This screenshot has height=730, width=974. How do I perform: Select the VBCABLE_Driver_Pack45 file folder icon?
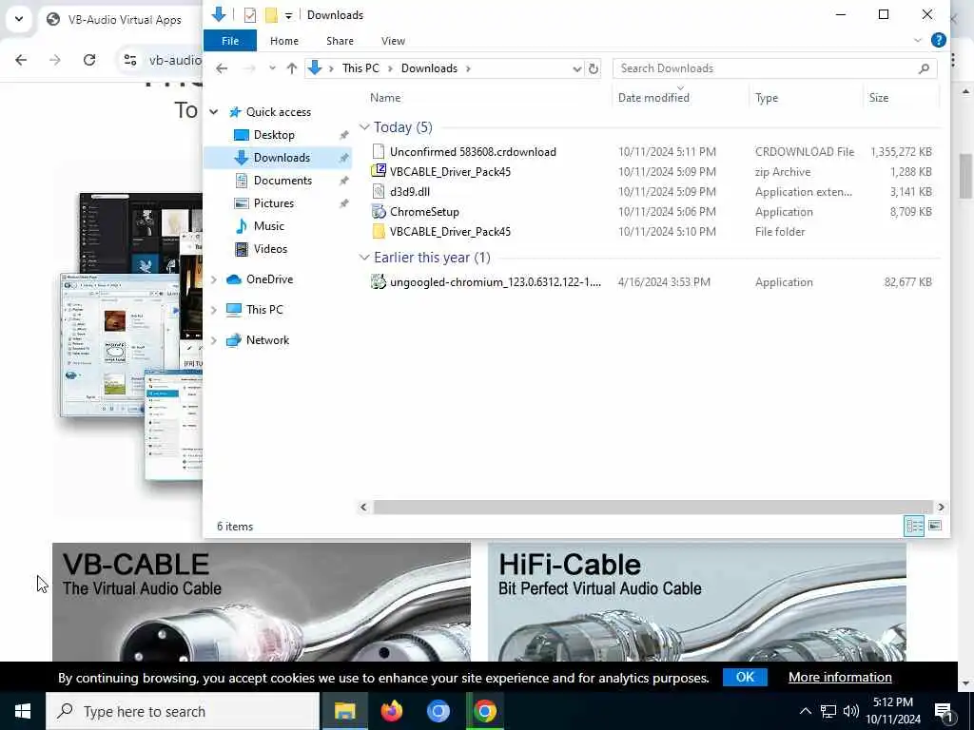(x=379, y=232)
